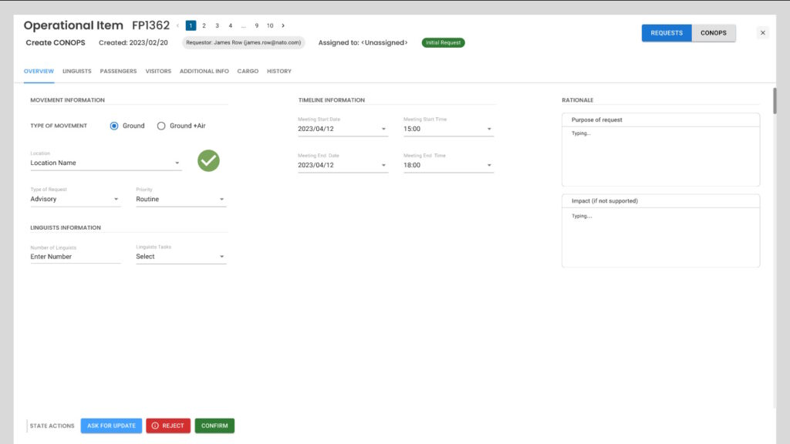This screenshot has height=444, width=790.
Task: Click the Requestor James Row chip
Action: [x=243, y=42]
